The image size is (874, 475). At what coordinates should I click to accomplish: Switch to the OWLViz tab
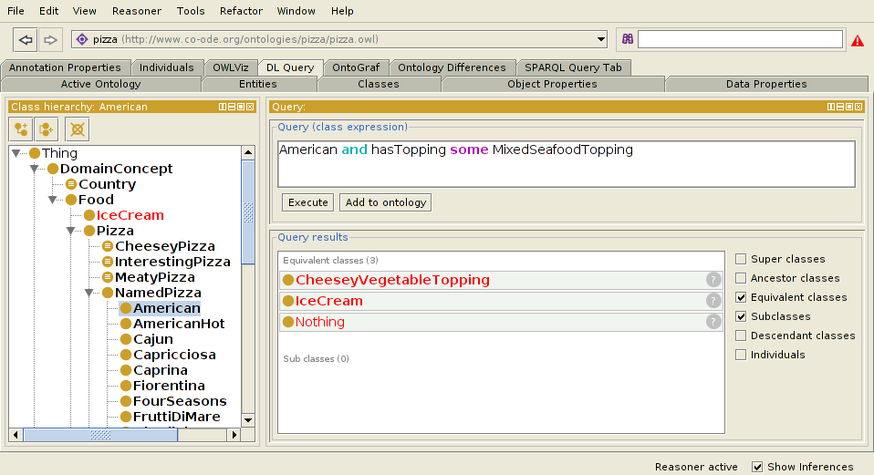[231, 67]
